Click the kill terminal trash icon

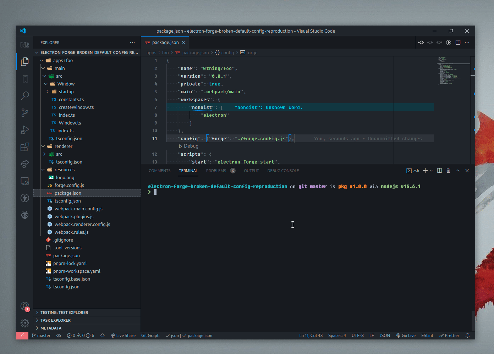coord(448,171)
